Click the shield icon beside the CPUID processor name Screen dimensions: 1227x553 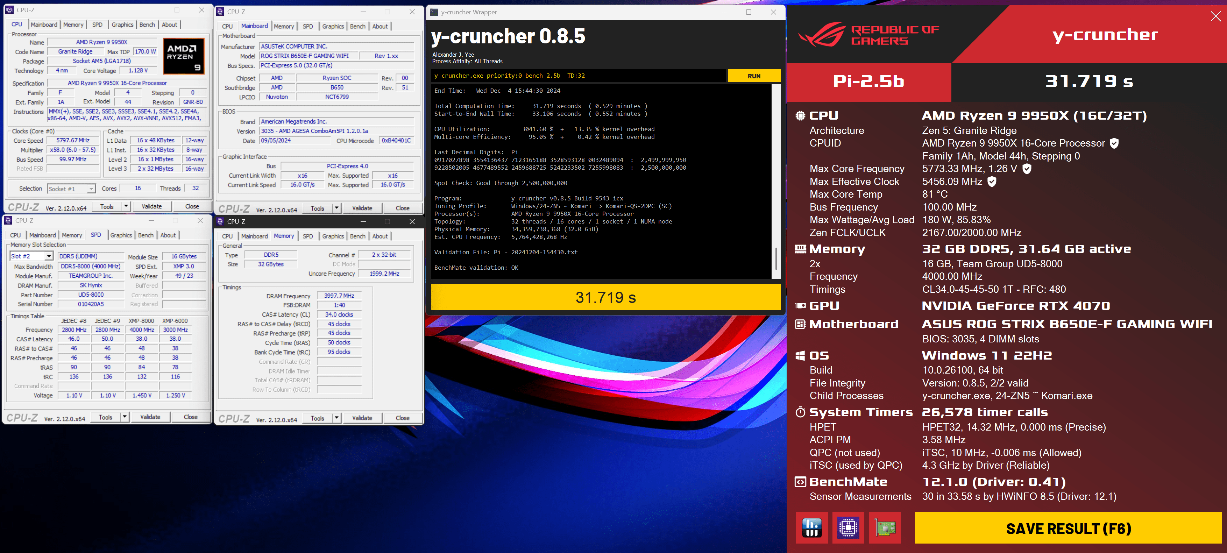click(x=1114, y=143)
